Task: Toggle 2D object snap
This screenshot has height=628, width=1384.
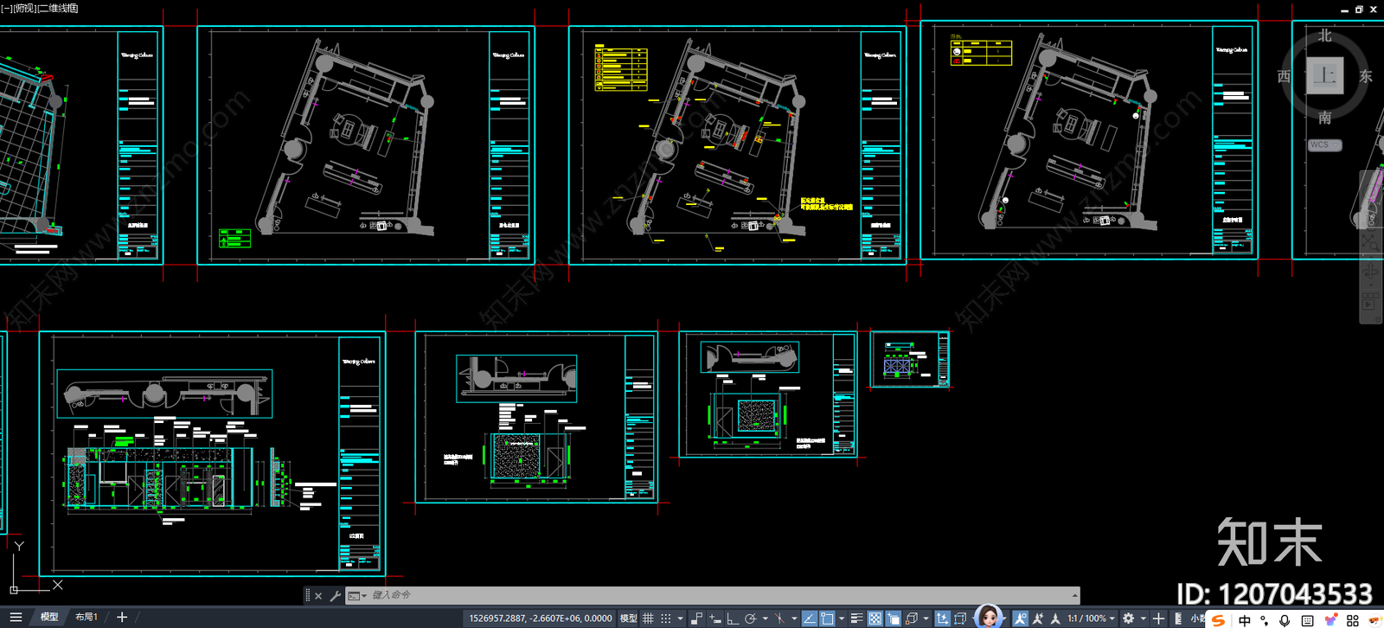Action: [x=827, y=618]
